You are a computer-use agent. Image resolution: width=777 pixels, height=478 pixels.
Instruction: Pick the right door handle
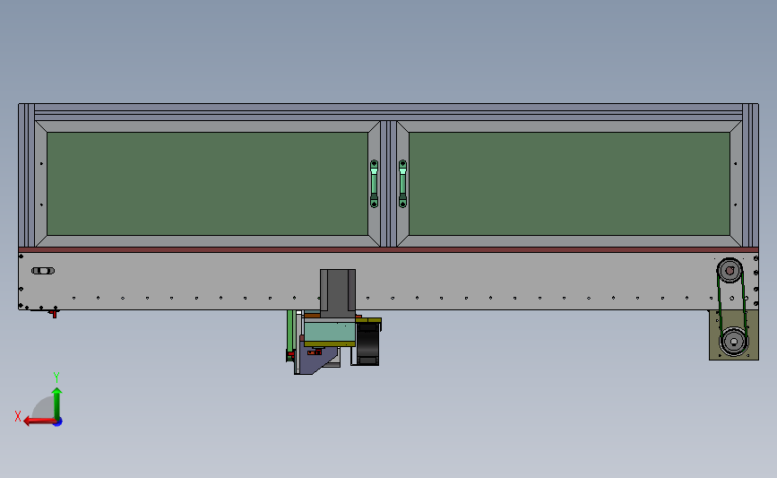tap(403, 184)
